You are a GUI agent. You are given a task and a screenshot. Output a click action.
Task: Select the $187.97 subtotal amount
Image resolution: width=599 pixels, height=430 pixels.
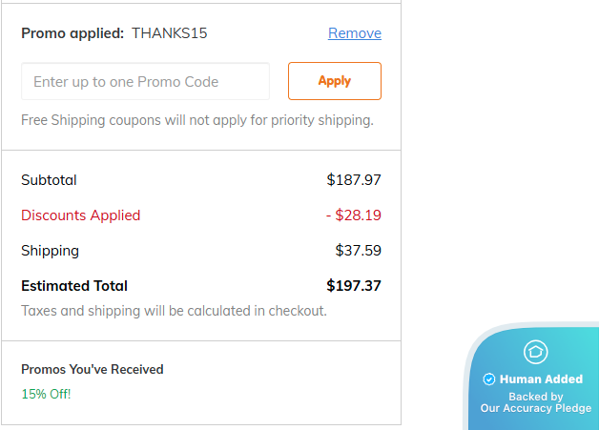(354, 179)
